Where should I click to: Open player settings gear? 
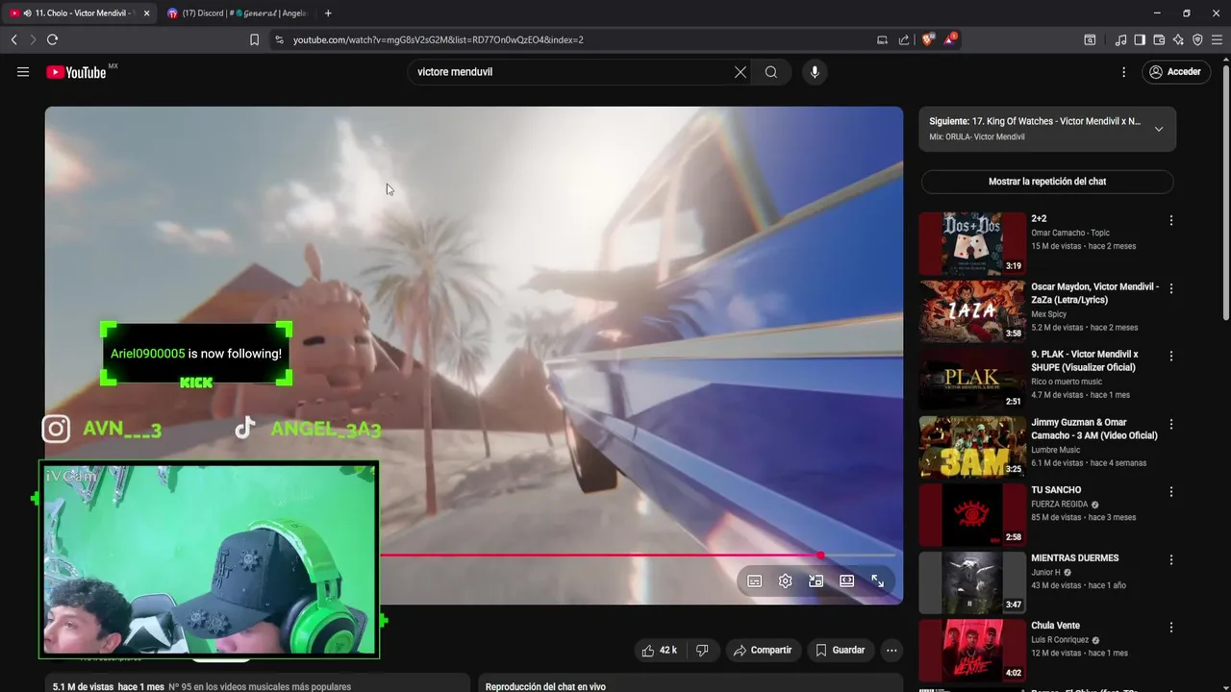786,581
